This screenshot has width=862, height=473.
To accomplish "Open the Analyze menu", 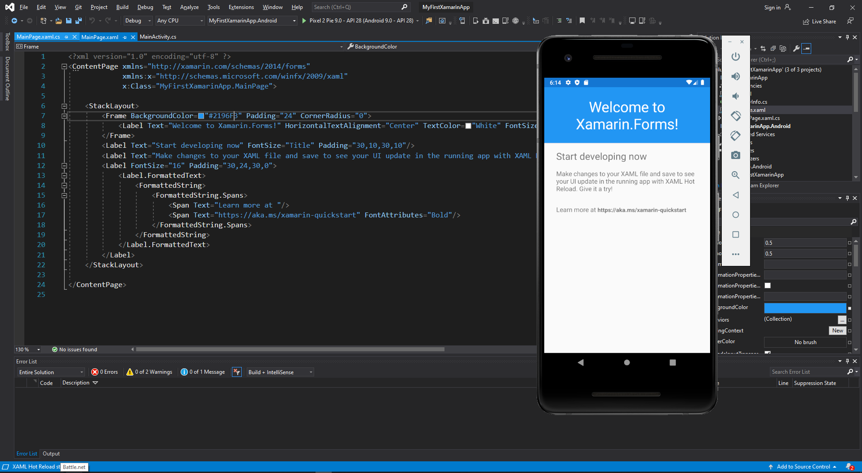I will 189,7.
